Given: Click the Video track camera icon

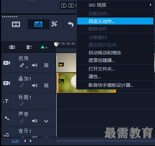Looking at the screenshot, I should pyautogui.click(x=7, y=63).
